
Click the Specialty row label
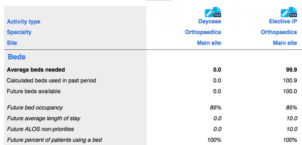[19, 32]
